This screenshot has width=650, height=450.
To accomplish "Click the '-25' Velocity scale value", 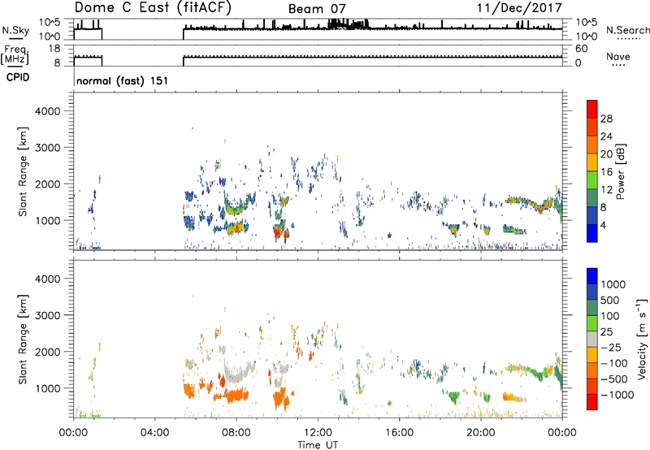I will click(x=611, y=348).
